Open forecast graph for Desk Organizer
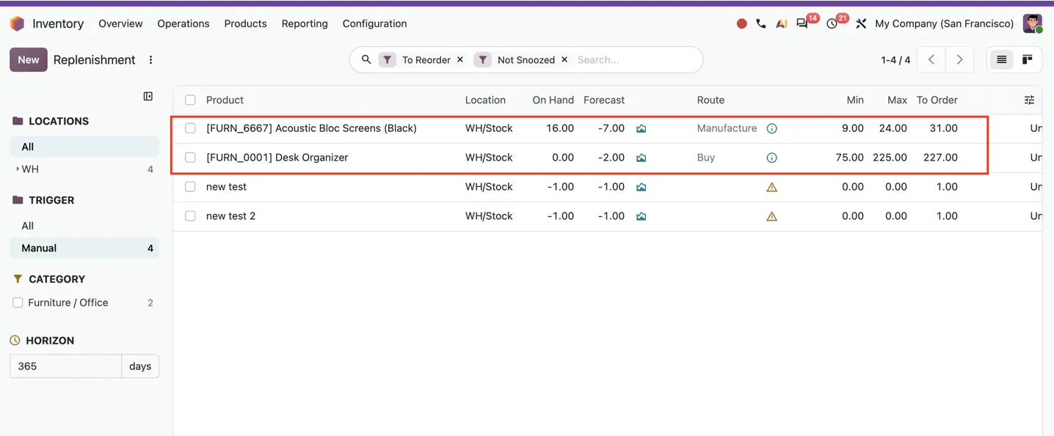Image resolution: width=1054 pixels, height=436 pixels. tap(641, 158)
